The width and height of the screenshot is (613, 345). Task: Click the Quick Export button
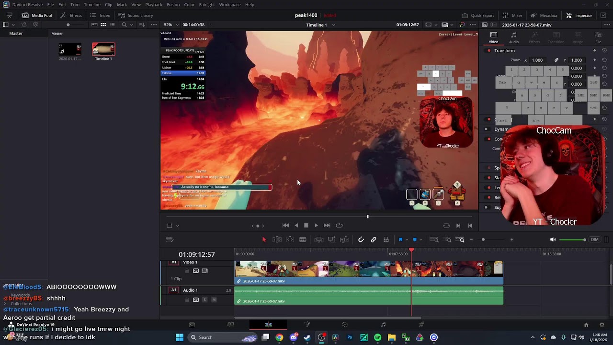pyautogui.click(x=477, y=15)
